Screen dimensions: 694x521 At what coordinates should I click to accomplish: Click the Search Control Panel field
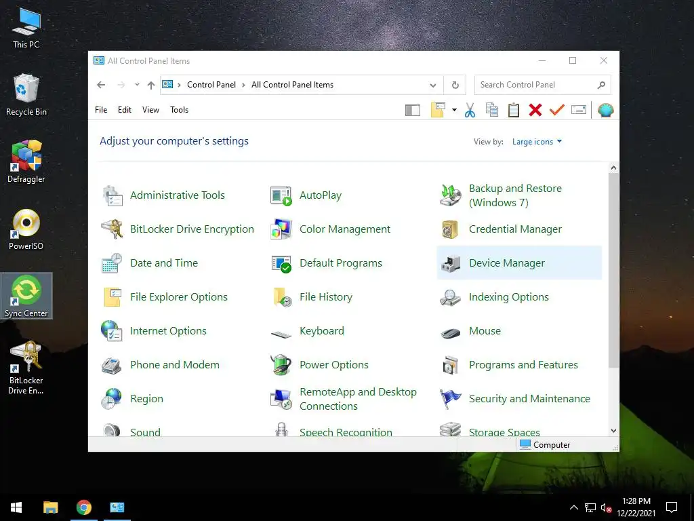542,85
